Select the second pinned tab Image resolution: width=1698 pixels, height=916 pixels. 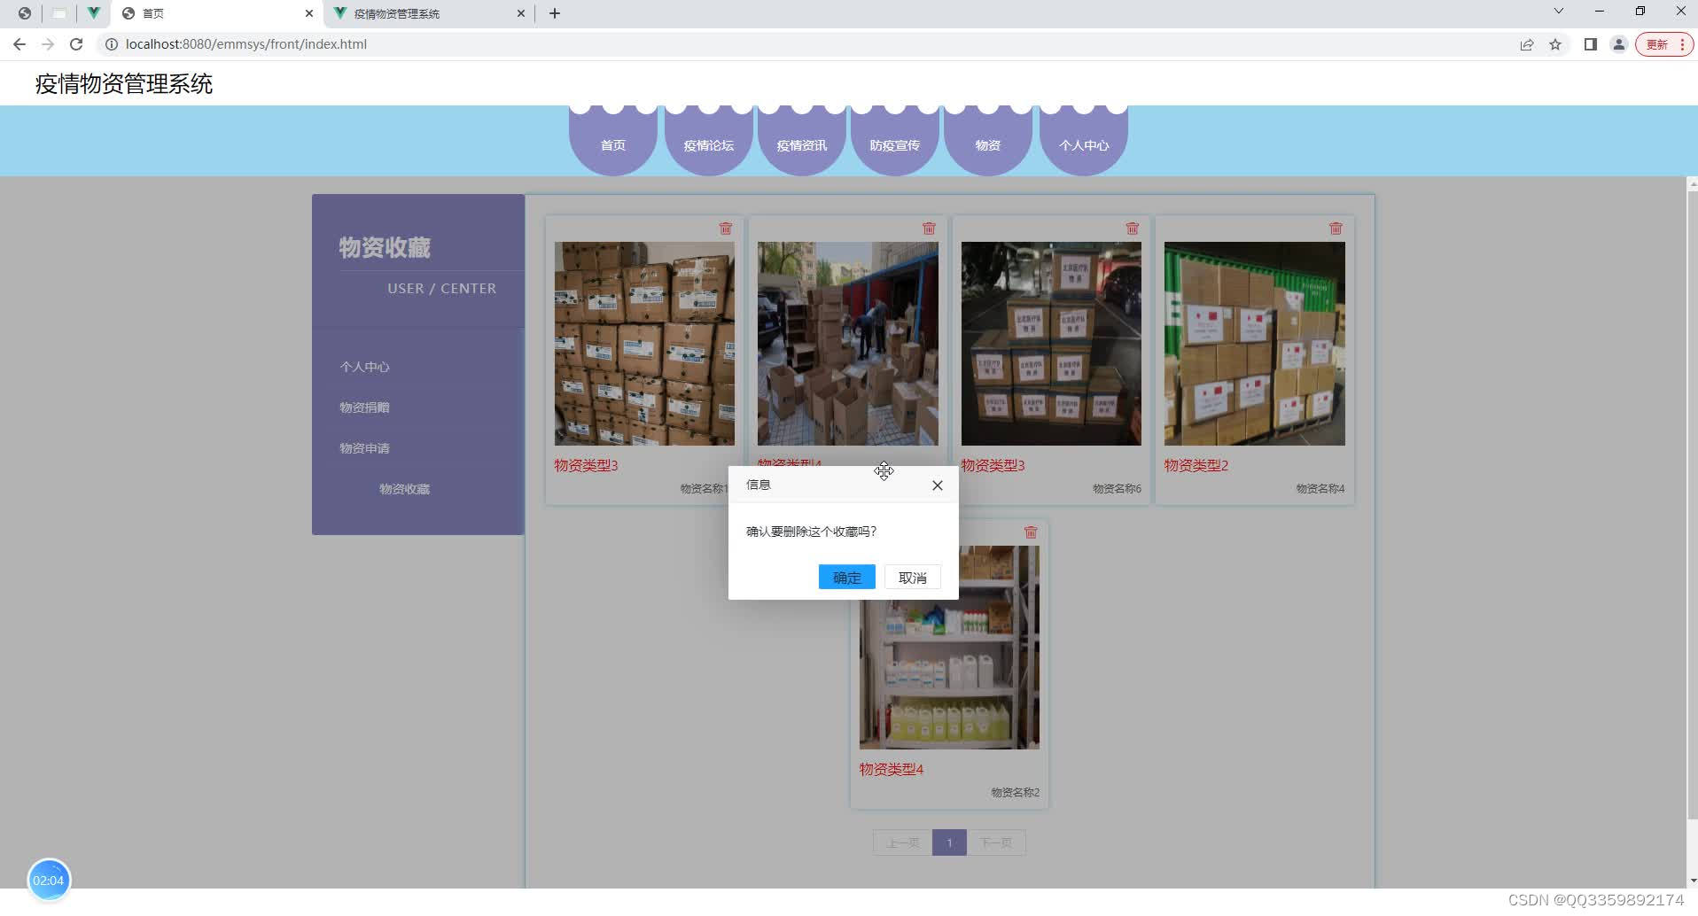click(x=59, y=13)
